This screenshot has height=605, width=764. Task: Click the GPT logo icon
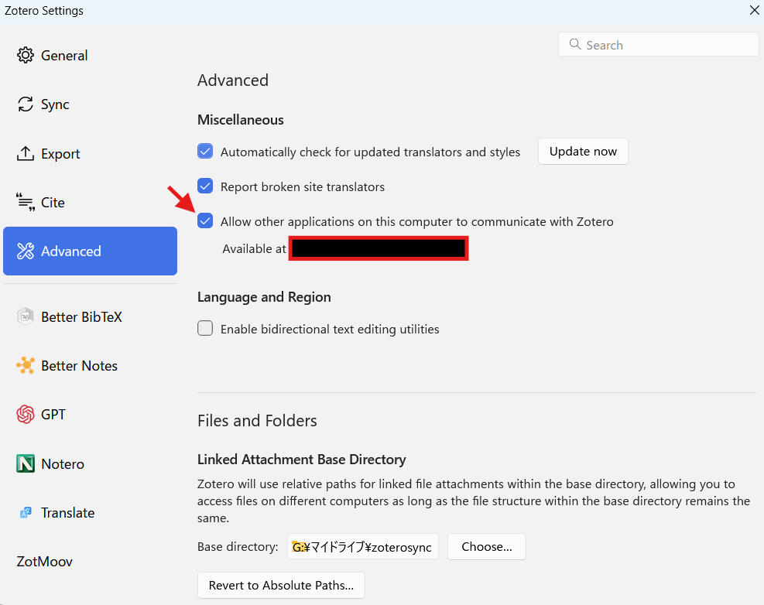[26, 415]
